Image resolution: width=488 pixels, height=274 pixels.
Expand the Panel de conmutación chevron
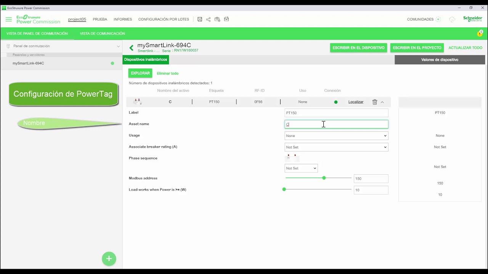point(118,46)
